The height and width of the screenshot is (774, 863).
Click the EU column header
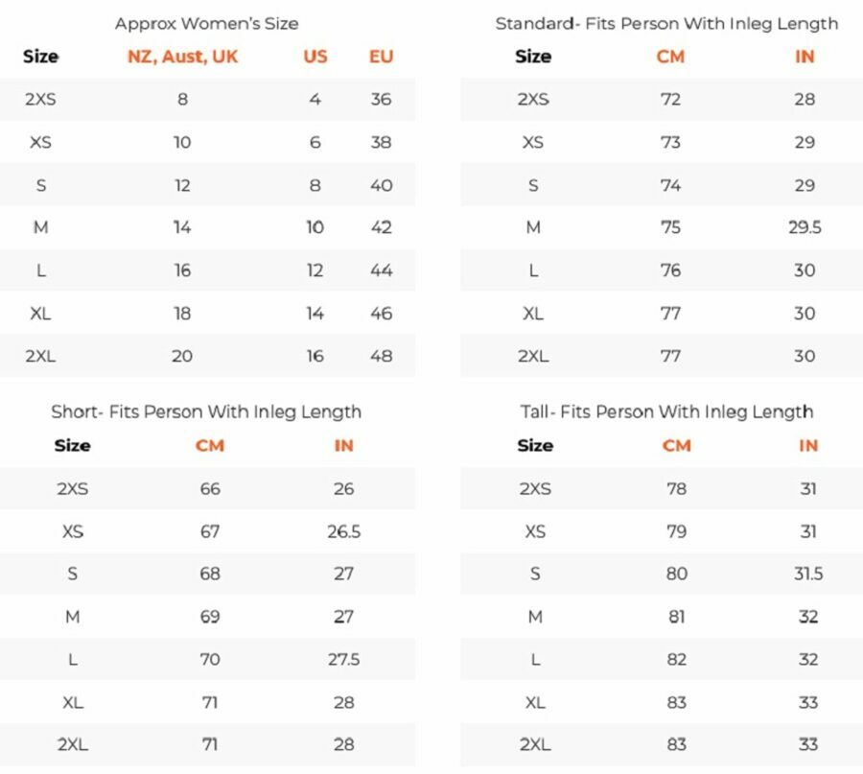tap(381, 57)
